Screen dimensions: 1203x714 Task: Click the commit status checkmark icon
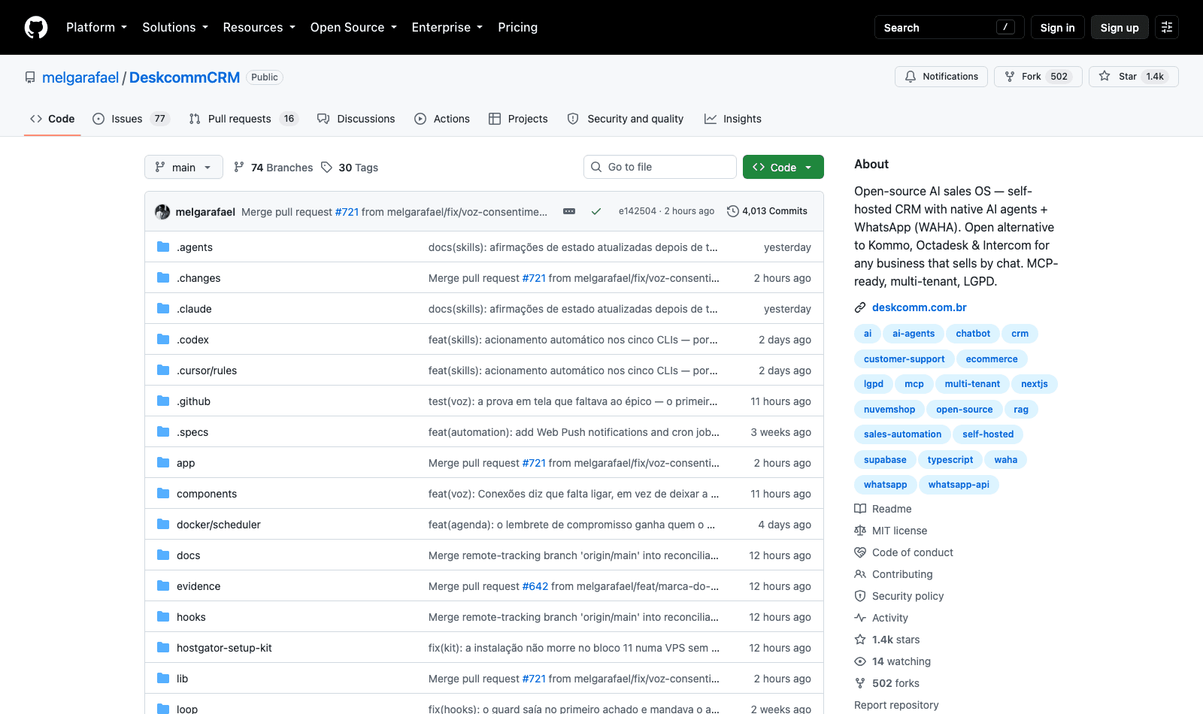coord(596,212)
